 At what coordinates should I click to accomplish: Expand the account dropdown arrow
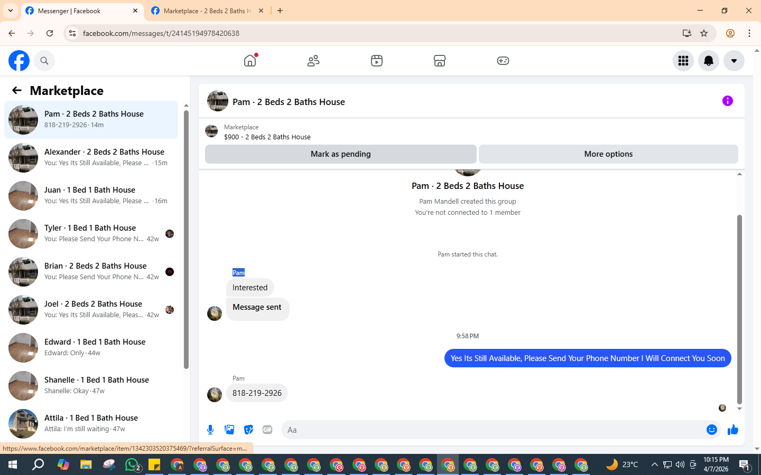pos(734,61)
